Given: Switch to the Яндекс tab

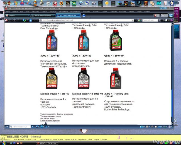Looking at the screenshot, I should point(18,16).
